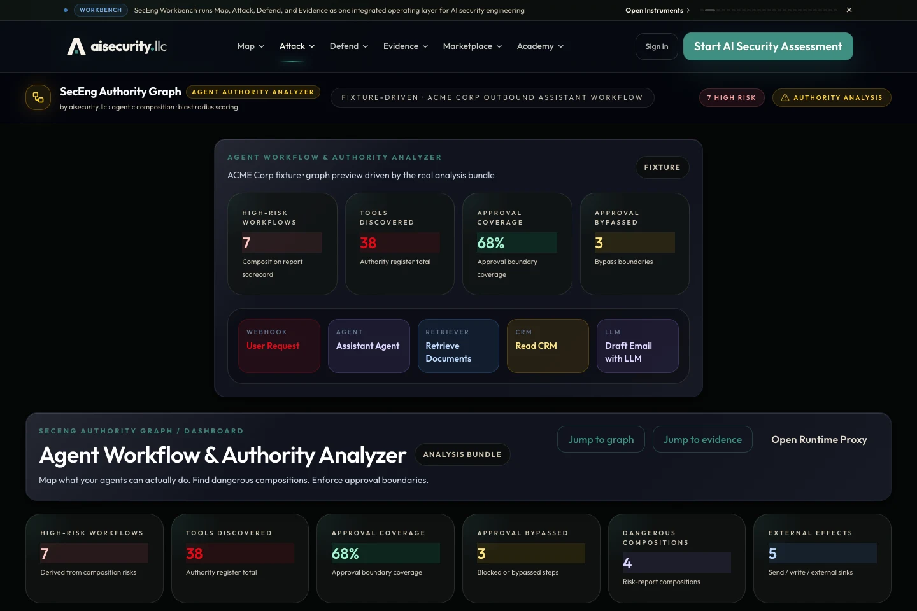Click the External Effects stat card

pos(822,558)
